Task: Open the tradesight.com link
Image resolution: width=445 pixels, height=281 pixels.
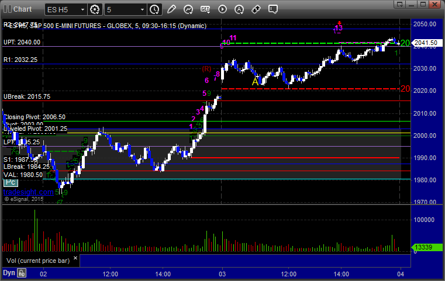Action: [x=28, y=192]
